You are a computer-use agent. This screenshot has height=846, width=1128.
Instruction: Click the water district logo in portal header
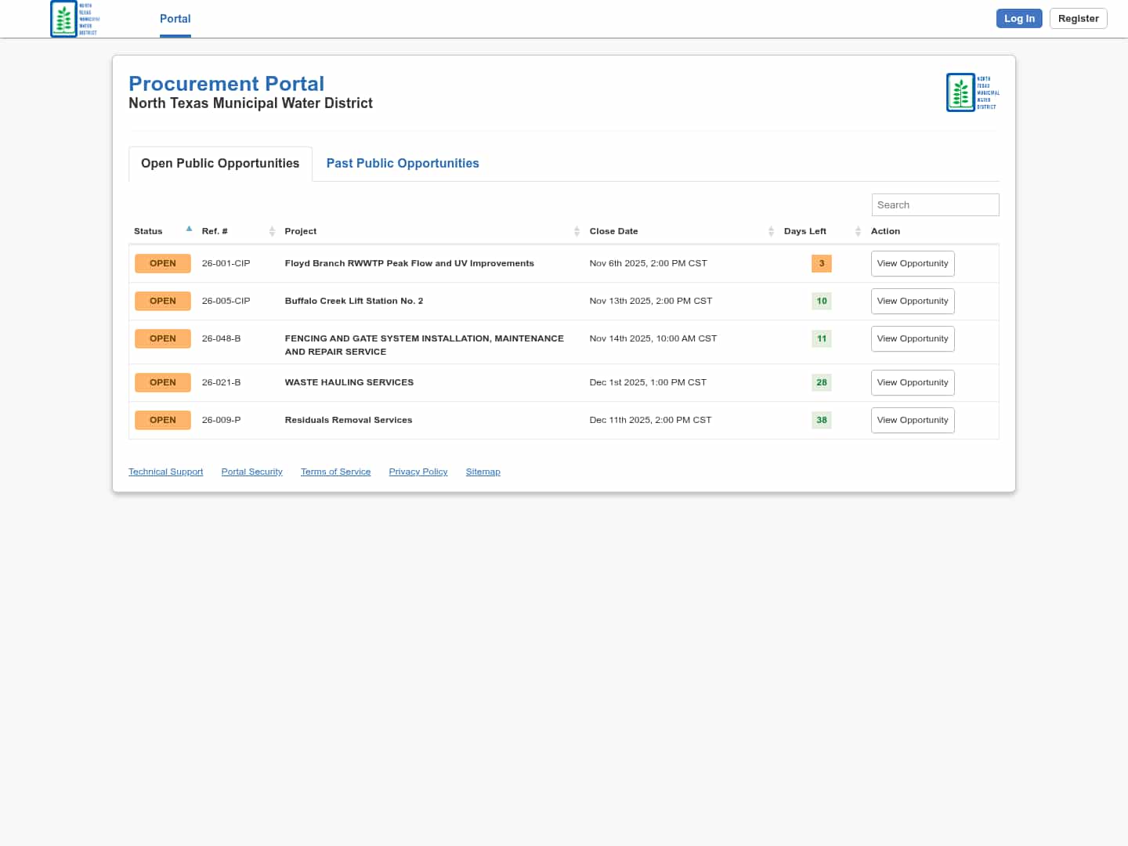[x=972, y=92]
